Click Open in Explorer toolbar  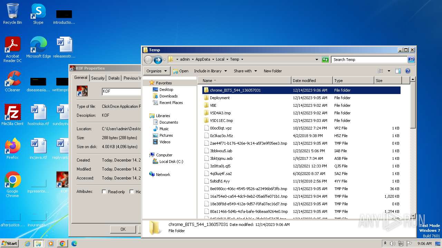[181, 71]
